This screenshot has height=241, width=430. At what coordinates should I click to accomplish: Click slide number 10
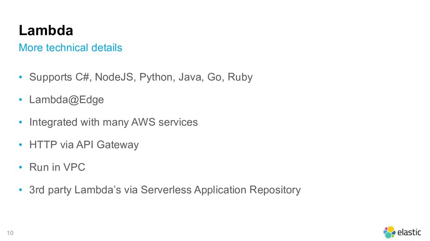click(x=10, y=233)
